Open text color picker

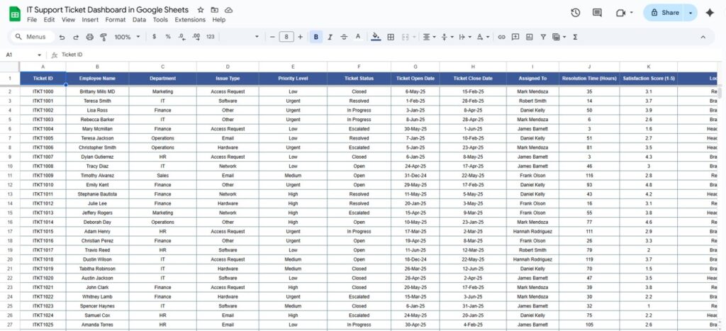click(x=358, y=37)
